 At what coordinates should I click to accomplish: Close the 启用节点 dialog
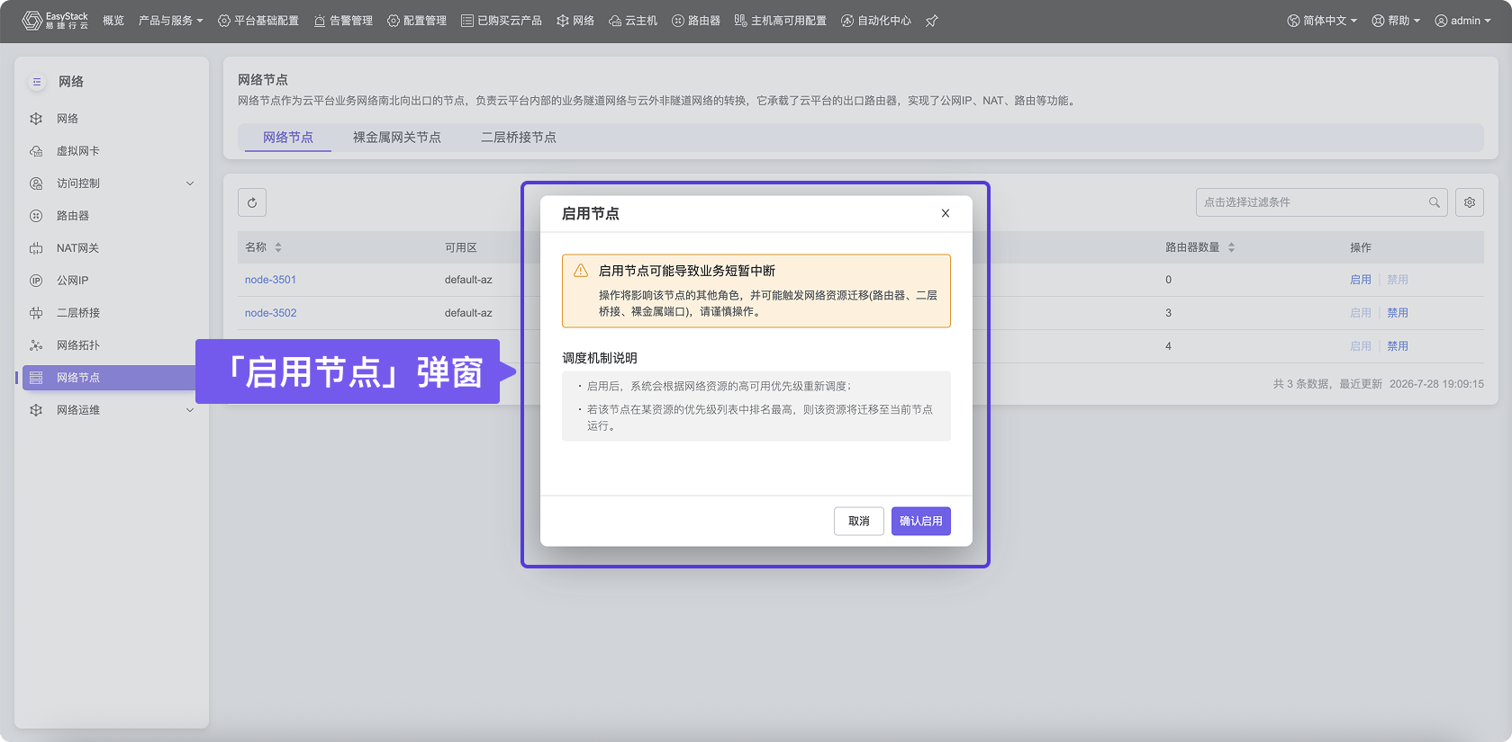pyautogui.click(x=946, y=213)
